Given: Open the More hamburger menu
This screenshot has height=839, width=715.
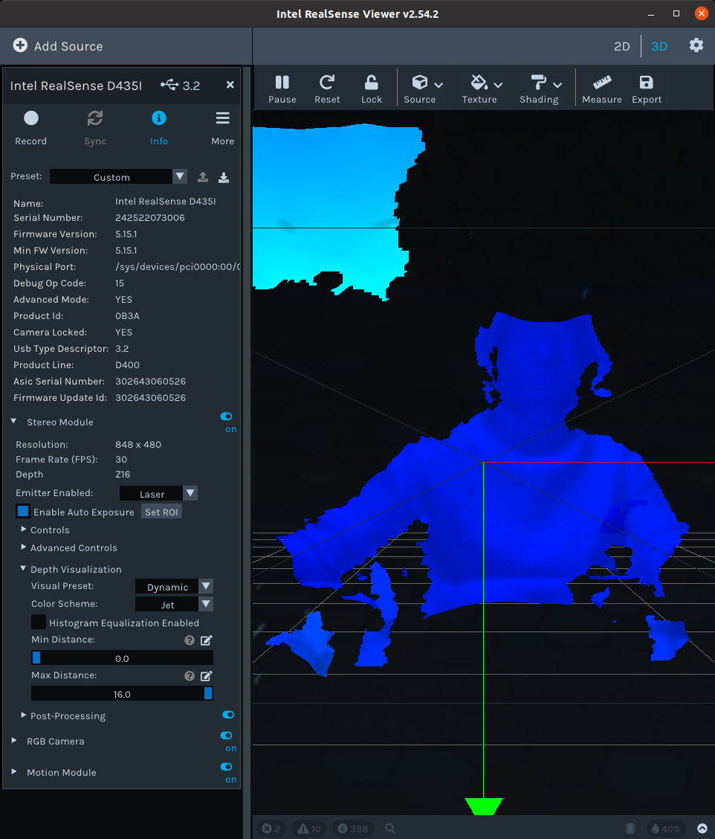Looking at the screenshot, I should point(222,127).
